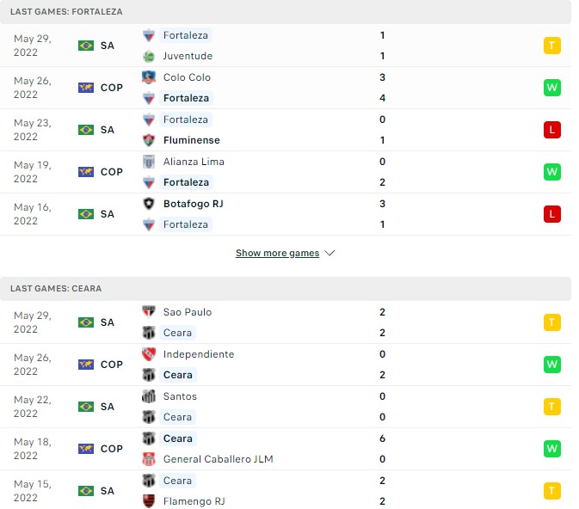Screen dimensions: 579x509
Task: Click the Juventude team crest icon
Action: (149, 56)
